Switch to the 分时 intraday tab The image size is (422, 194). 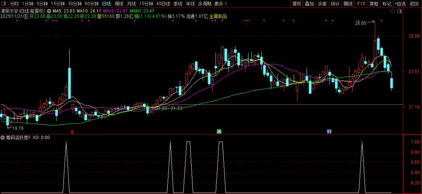14,4
